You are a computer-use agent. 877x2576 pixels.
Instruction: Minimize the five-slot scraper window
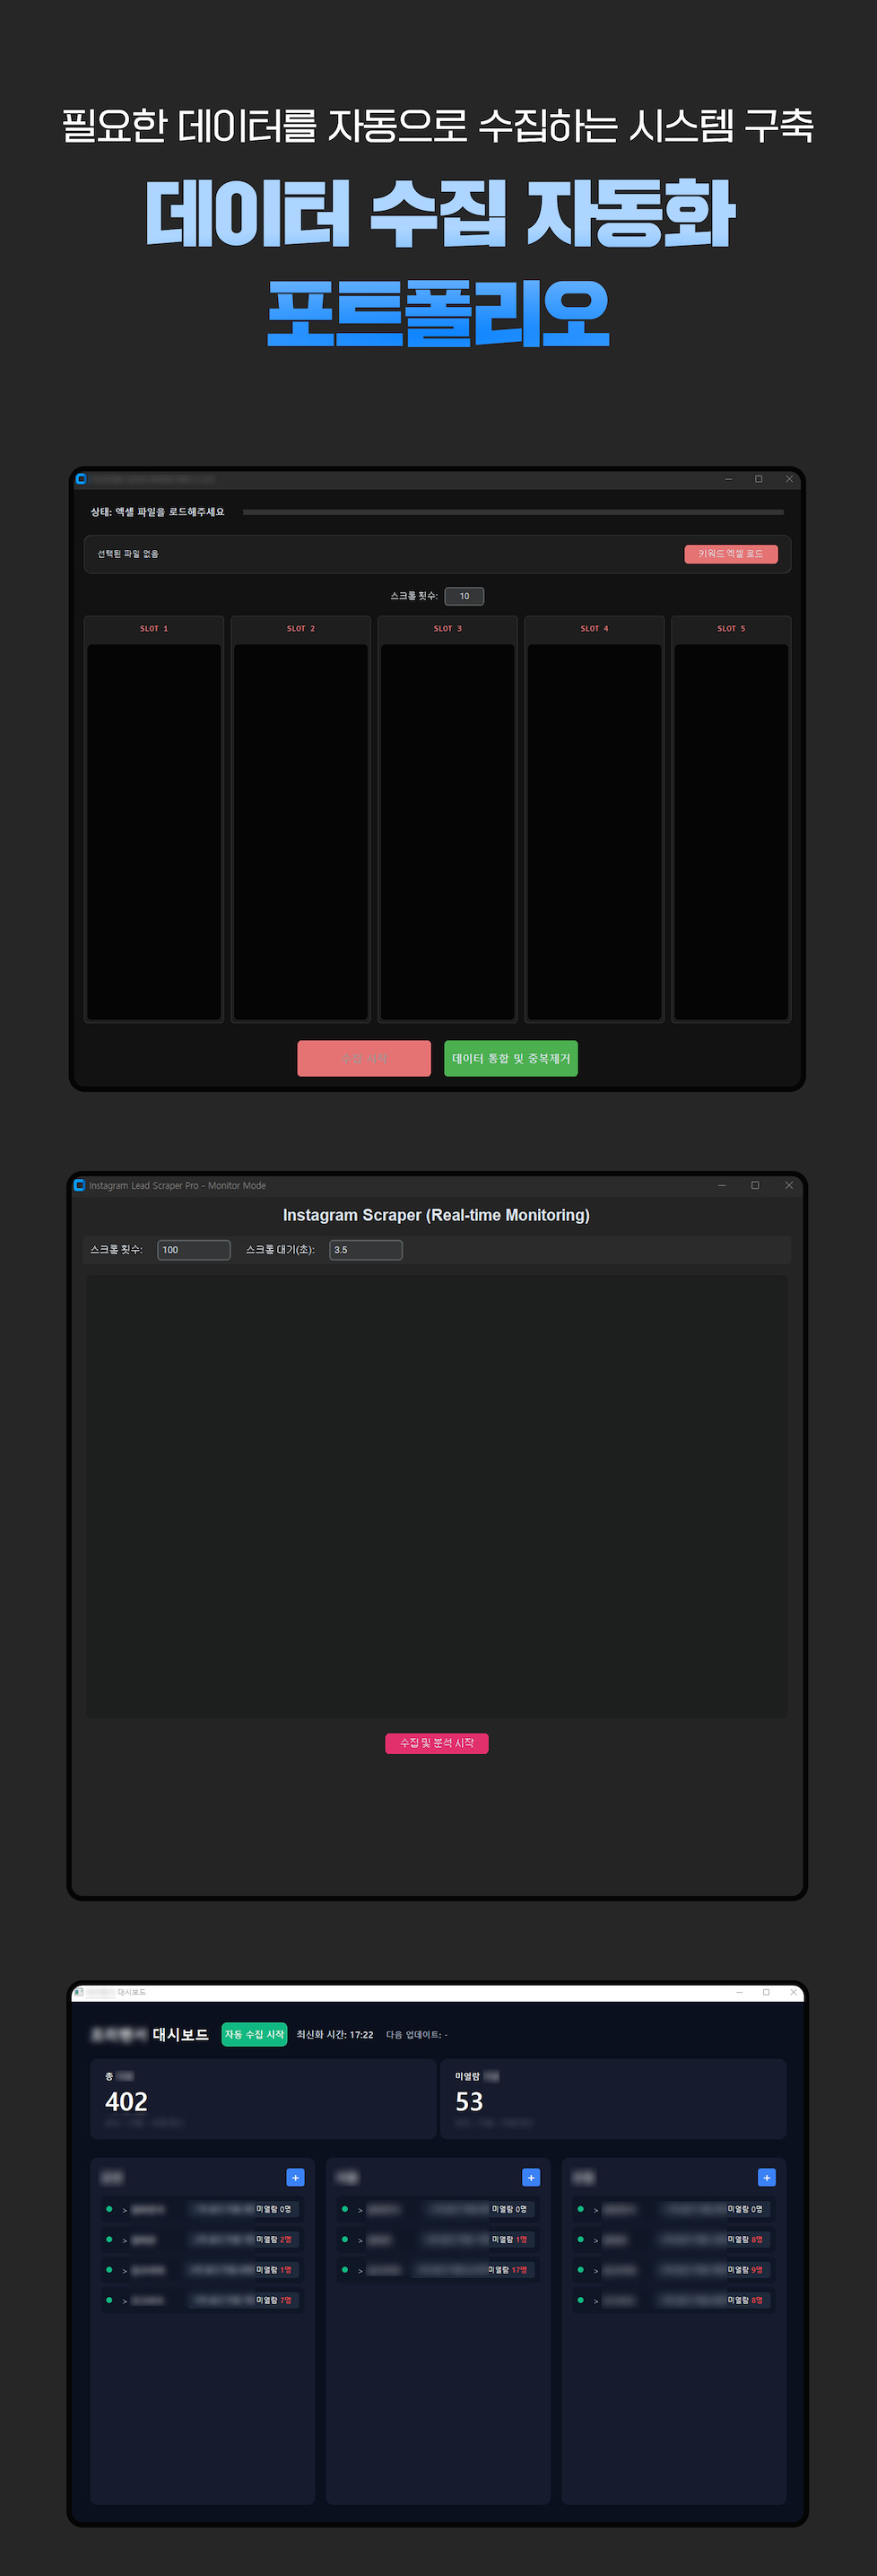coord(728,479)
